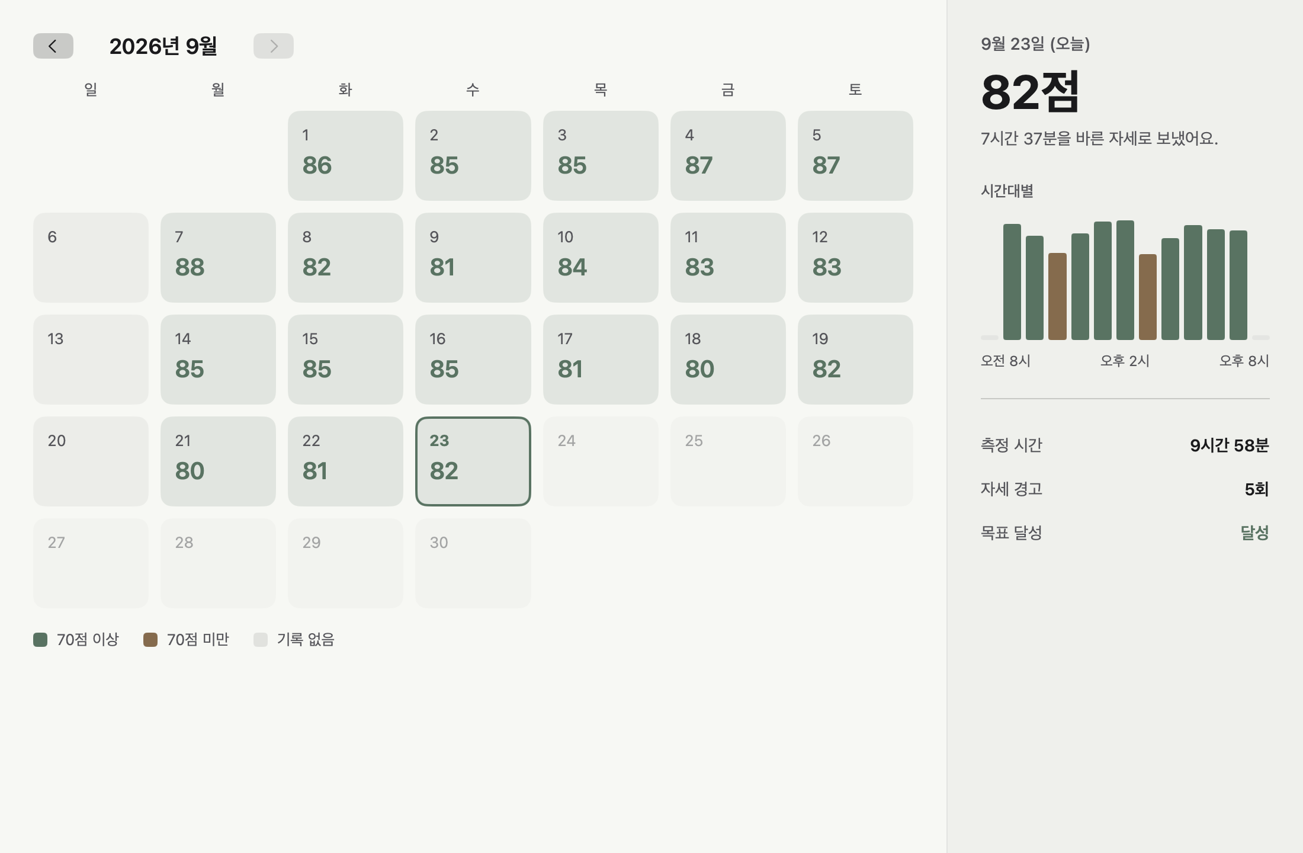1303x853 pixels.
Task: Click the '오후 8시' axis label
Action: [x=1244, y=361]
